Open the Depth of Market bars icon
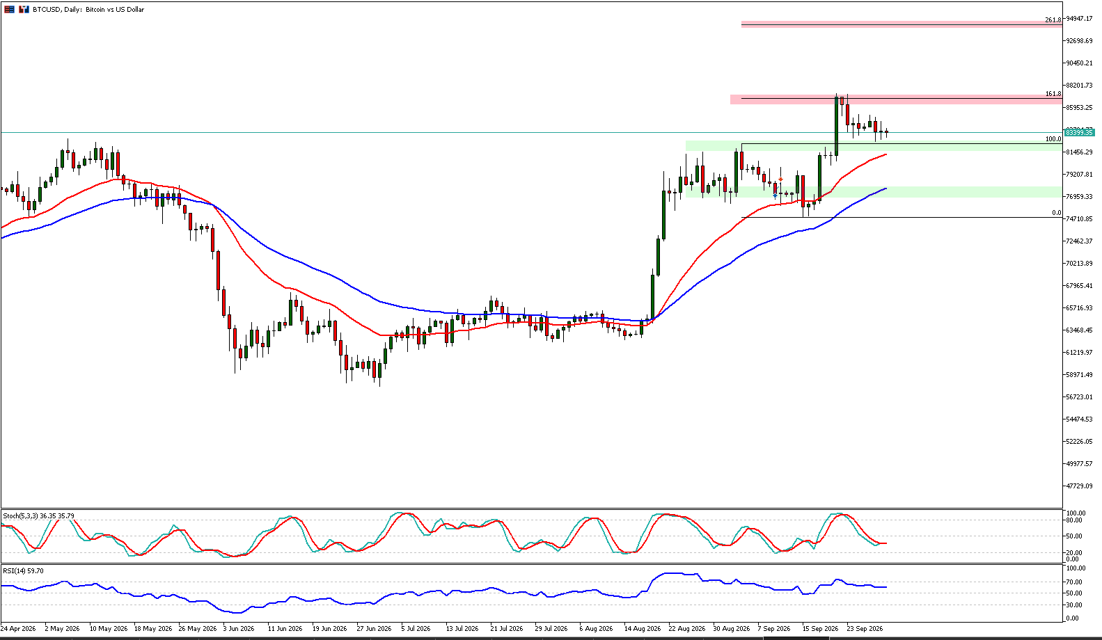1102x640 pixels. (x=24, y=10)
